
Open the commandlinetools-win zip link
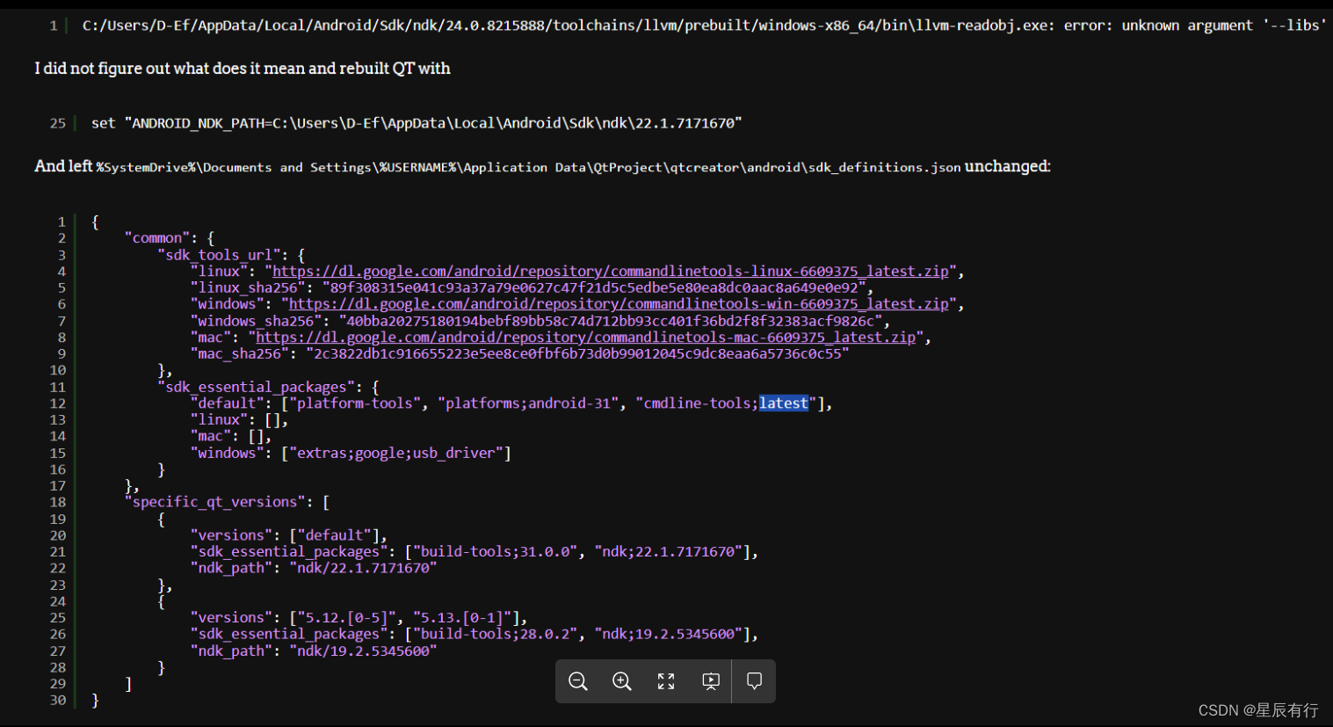pos(619,304)
